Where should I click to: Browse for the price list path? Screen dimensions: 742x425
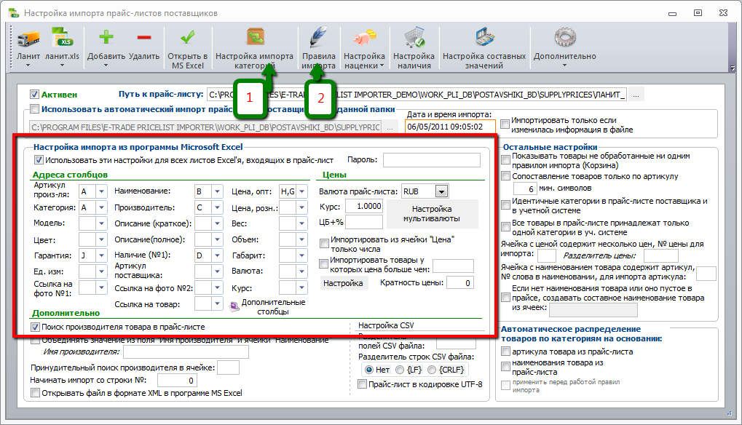pos(636,95)
